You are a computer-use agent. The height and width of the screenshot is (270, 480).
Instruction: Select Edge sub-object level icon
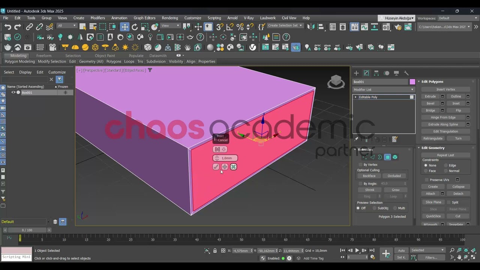372,157
